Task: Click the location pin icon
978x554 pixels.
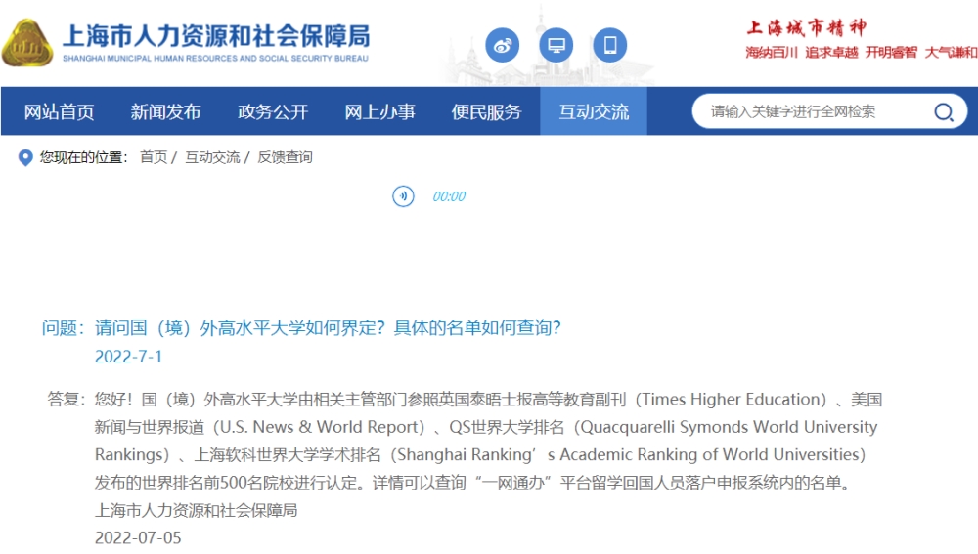Action: pyautogui.click(x=25, y=157)
